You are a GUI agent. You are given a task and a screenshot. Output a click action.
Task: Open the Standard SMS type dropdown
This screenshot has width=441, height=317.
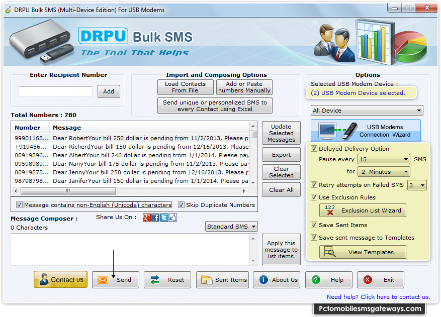[x=231, y=227]
